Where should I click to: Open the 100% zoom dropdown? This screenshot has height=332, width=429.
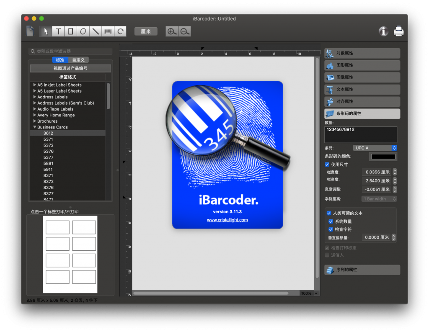310,293
